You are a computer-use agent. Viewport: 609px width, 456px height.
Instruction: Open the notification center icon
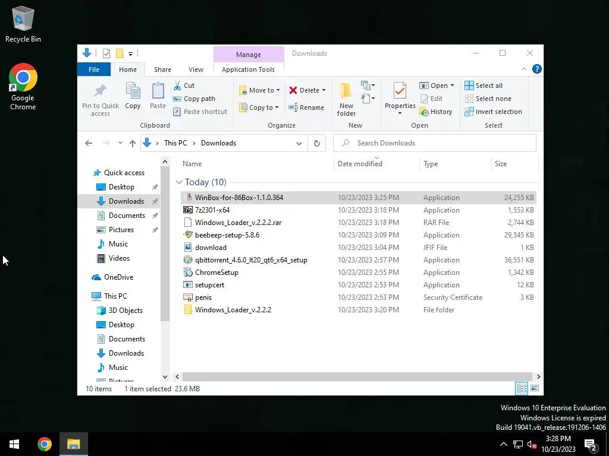coord(590,444)
